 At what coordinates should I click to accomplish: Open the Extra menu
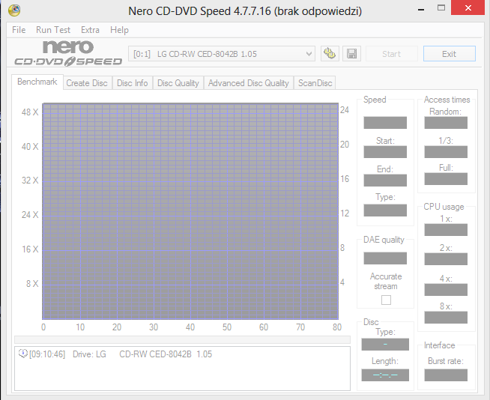click(x=90, y=30)
